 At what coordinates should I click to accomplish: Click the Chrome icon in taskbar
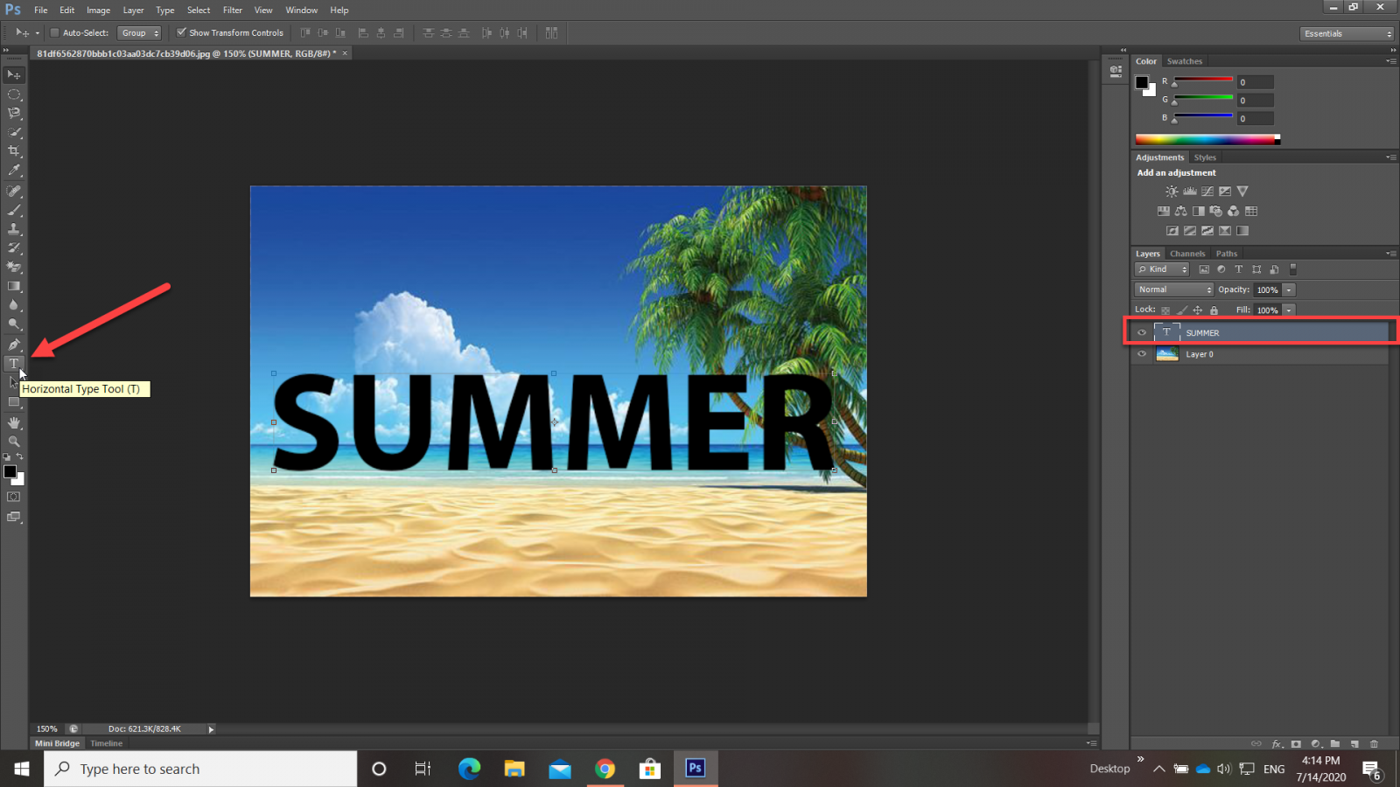(x=605, y=769)
